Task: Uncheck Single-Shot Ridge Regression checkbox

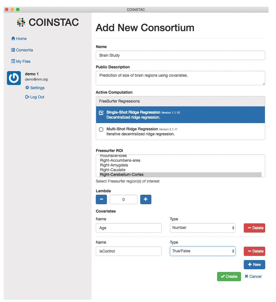Action: [x=101, y=113]
